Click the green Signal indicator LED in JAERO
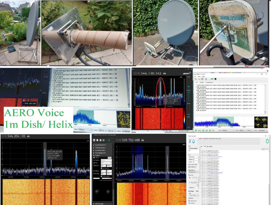The image size is (273, 205). [203, 130]
